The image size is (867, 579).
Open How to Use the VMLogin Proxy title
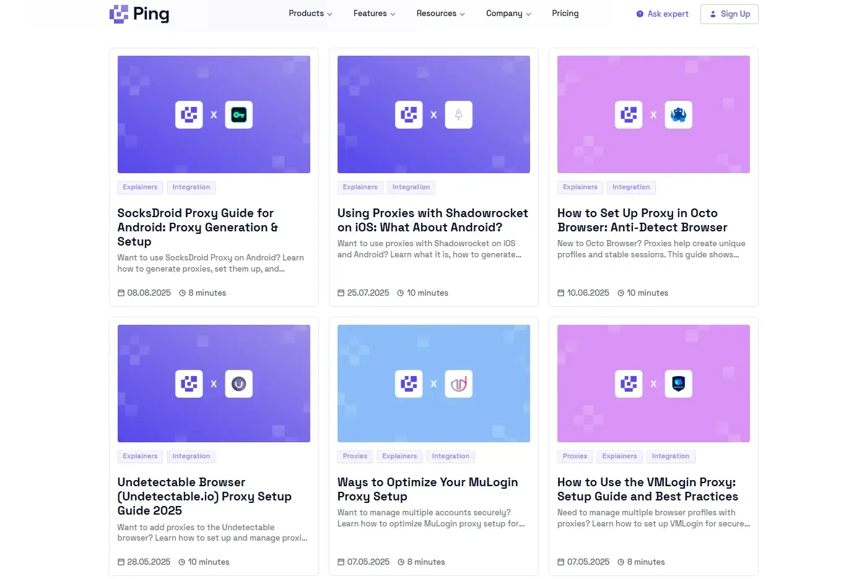(648, 489)
